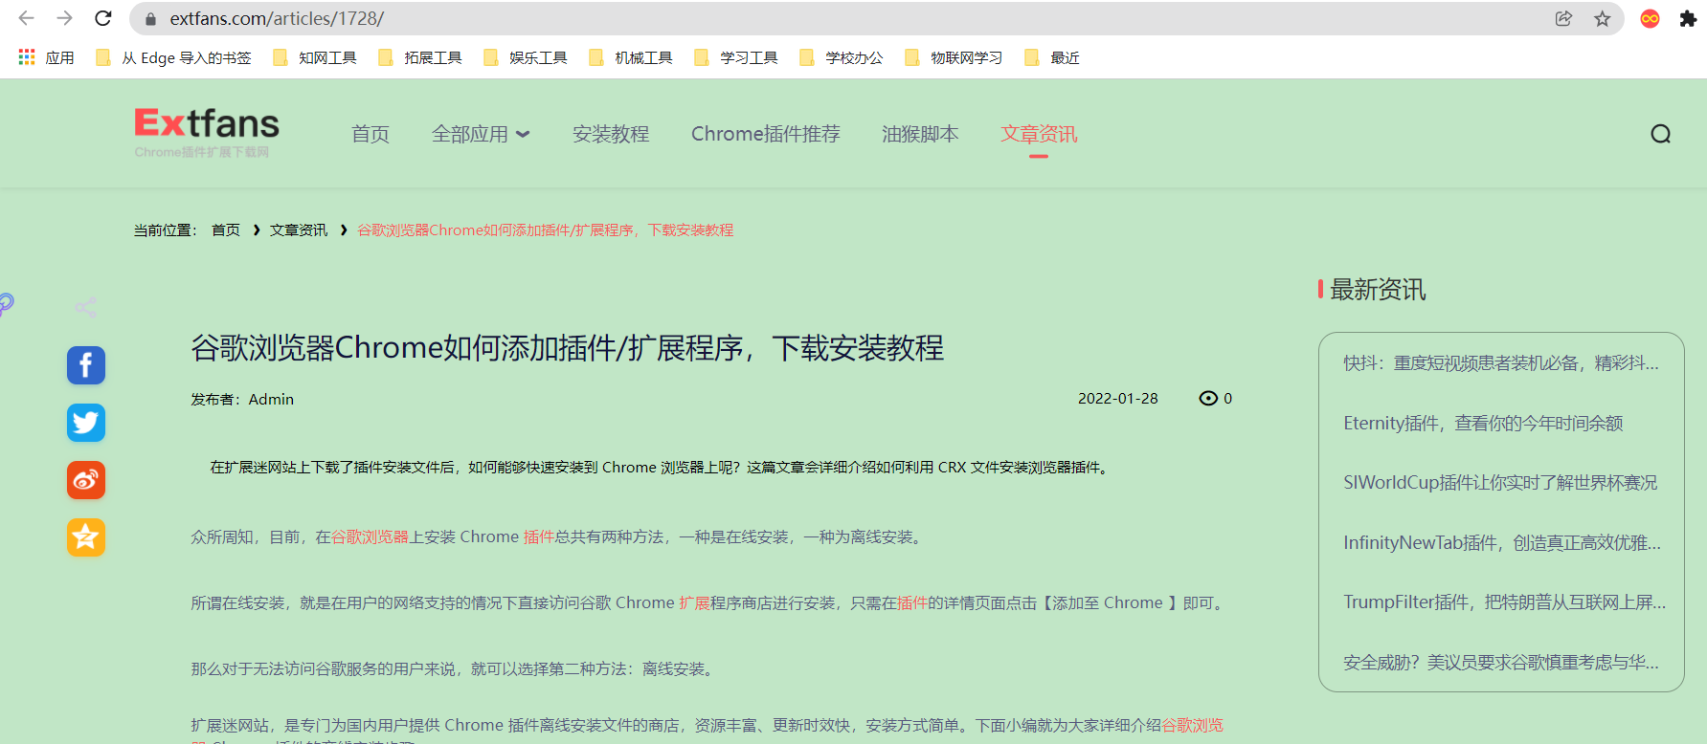
Task: Open the Extensions puzzle piece menu
Action: [1688, 18]
